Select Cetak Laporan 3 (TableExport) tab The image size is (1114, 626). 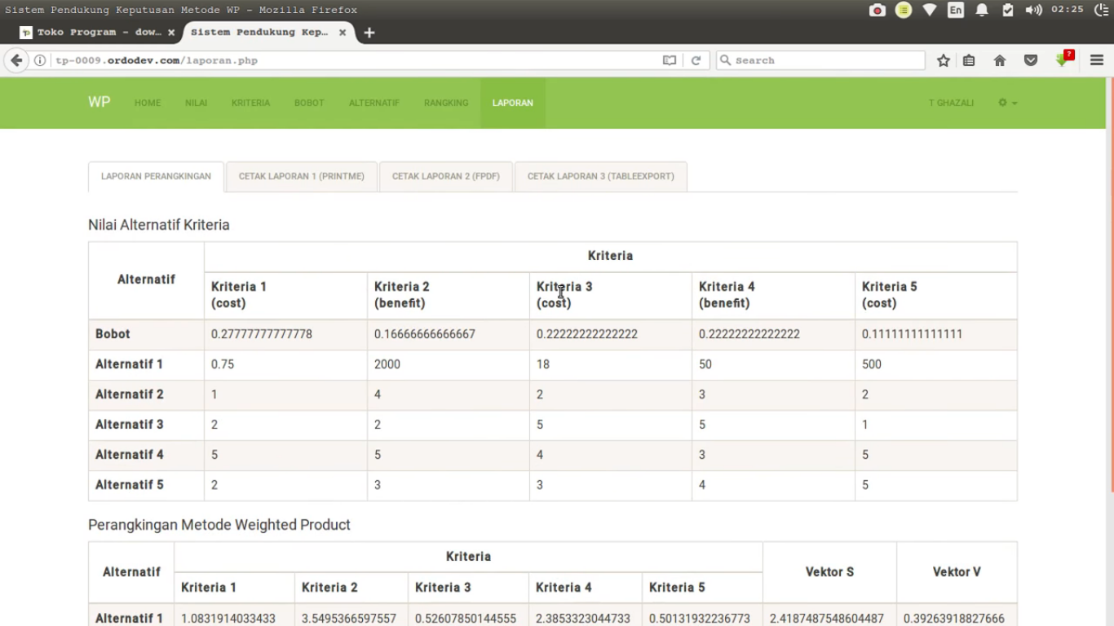point(600,176)
